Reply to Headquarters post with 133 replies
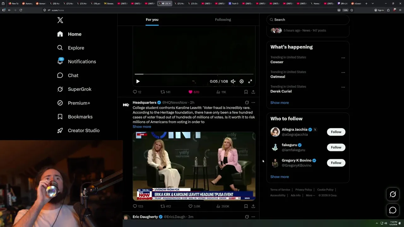 [x=138, y=206]
